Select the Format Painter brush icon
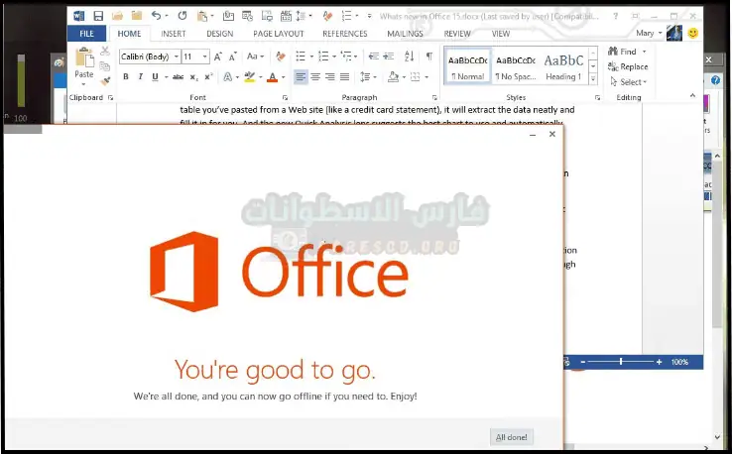 105,80
